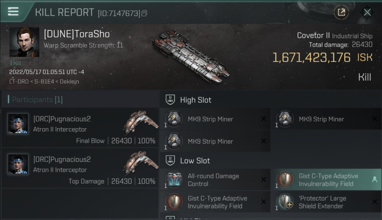Viewport: 382px width, 220px height.
Task: Click the All-round Damage Control icon
Action: [174, 180]
